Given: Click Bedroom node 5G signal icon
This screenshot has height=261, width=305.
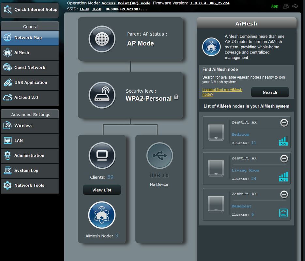Looking at the screenshot, I should tap(283, 141).
